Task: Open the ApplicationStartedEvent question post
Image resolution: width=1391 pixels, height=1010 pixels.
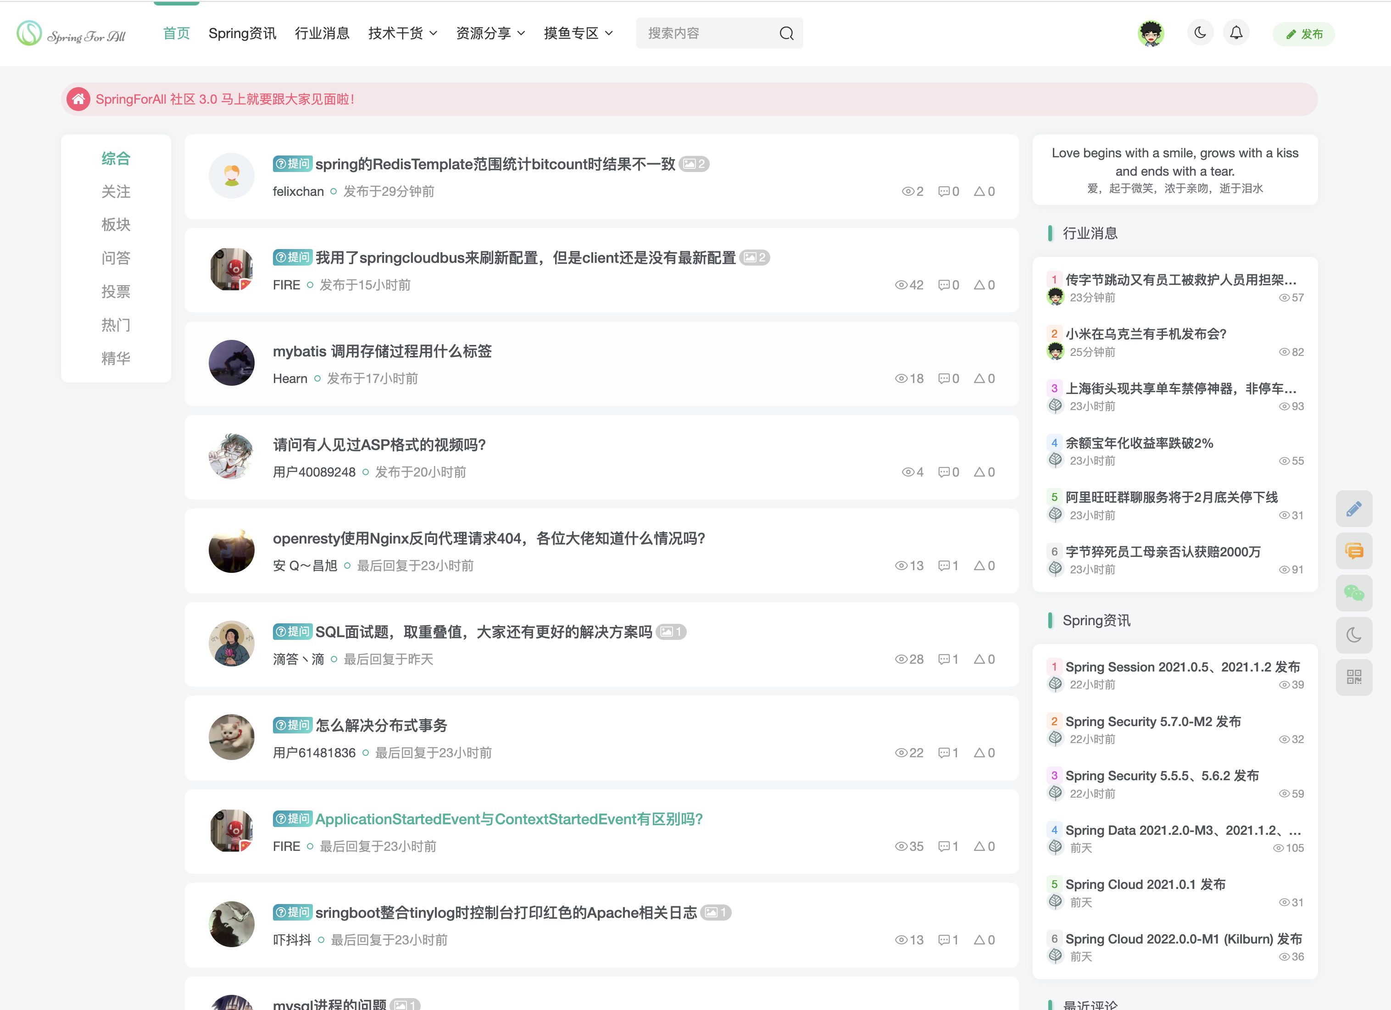Action: [x=509, y=819]
